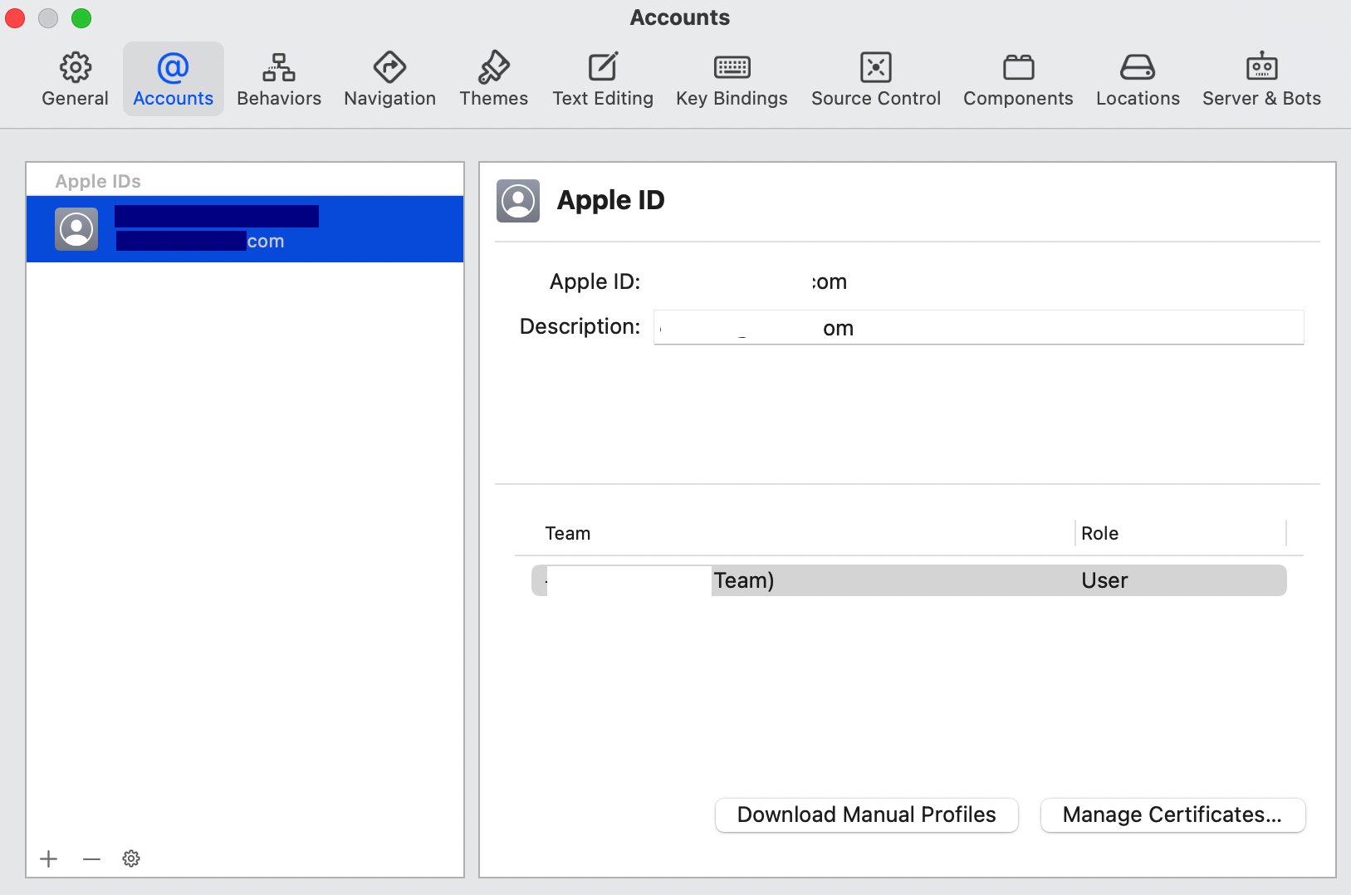Open the Components preferences pane

pyautogui.click(x=1018, y=79)
